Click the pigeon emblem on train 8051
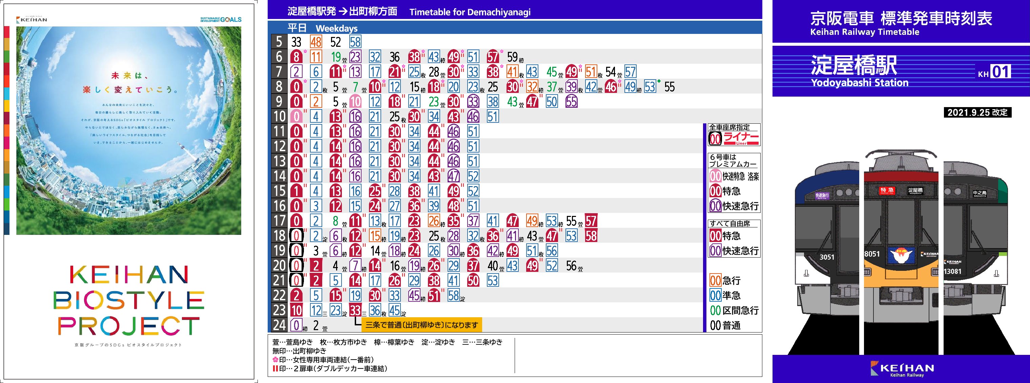The image size is (1030, 383). point(901,256)
